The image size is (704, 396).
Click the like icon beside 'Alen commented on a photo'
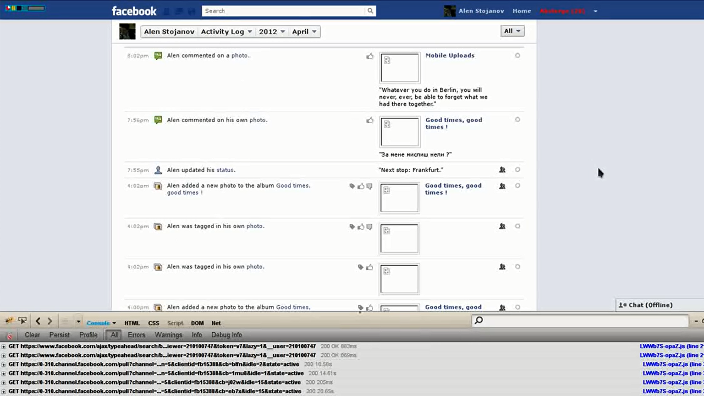pos(370,56)
